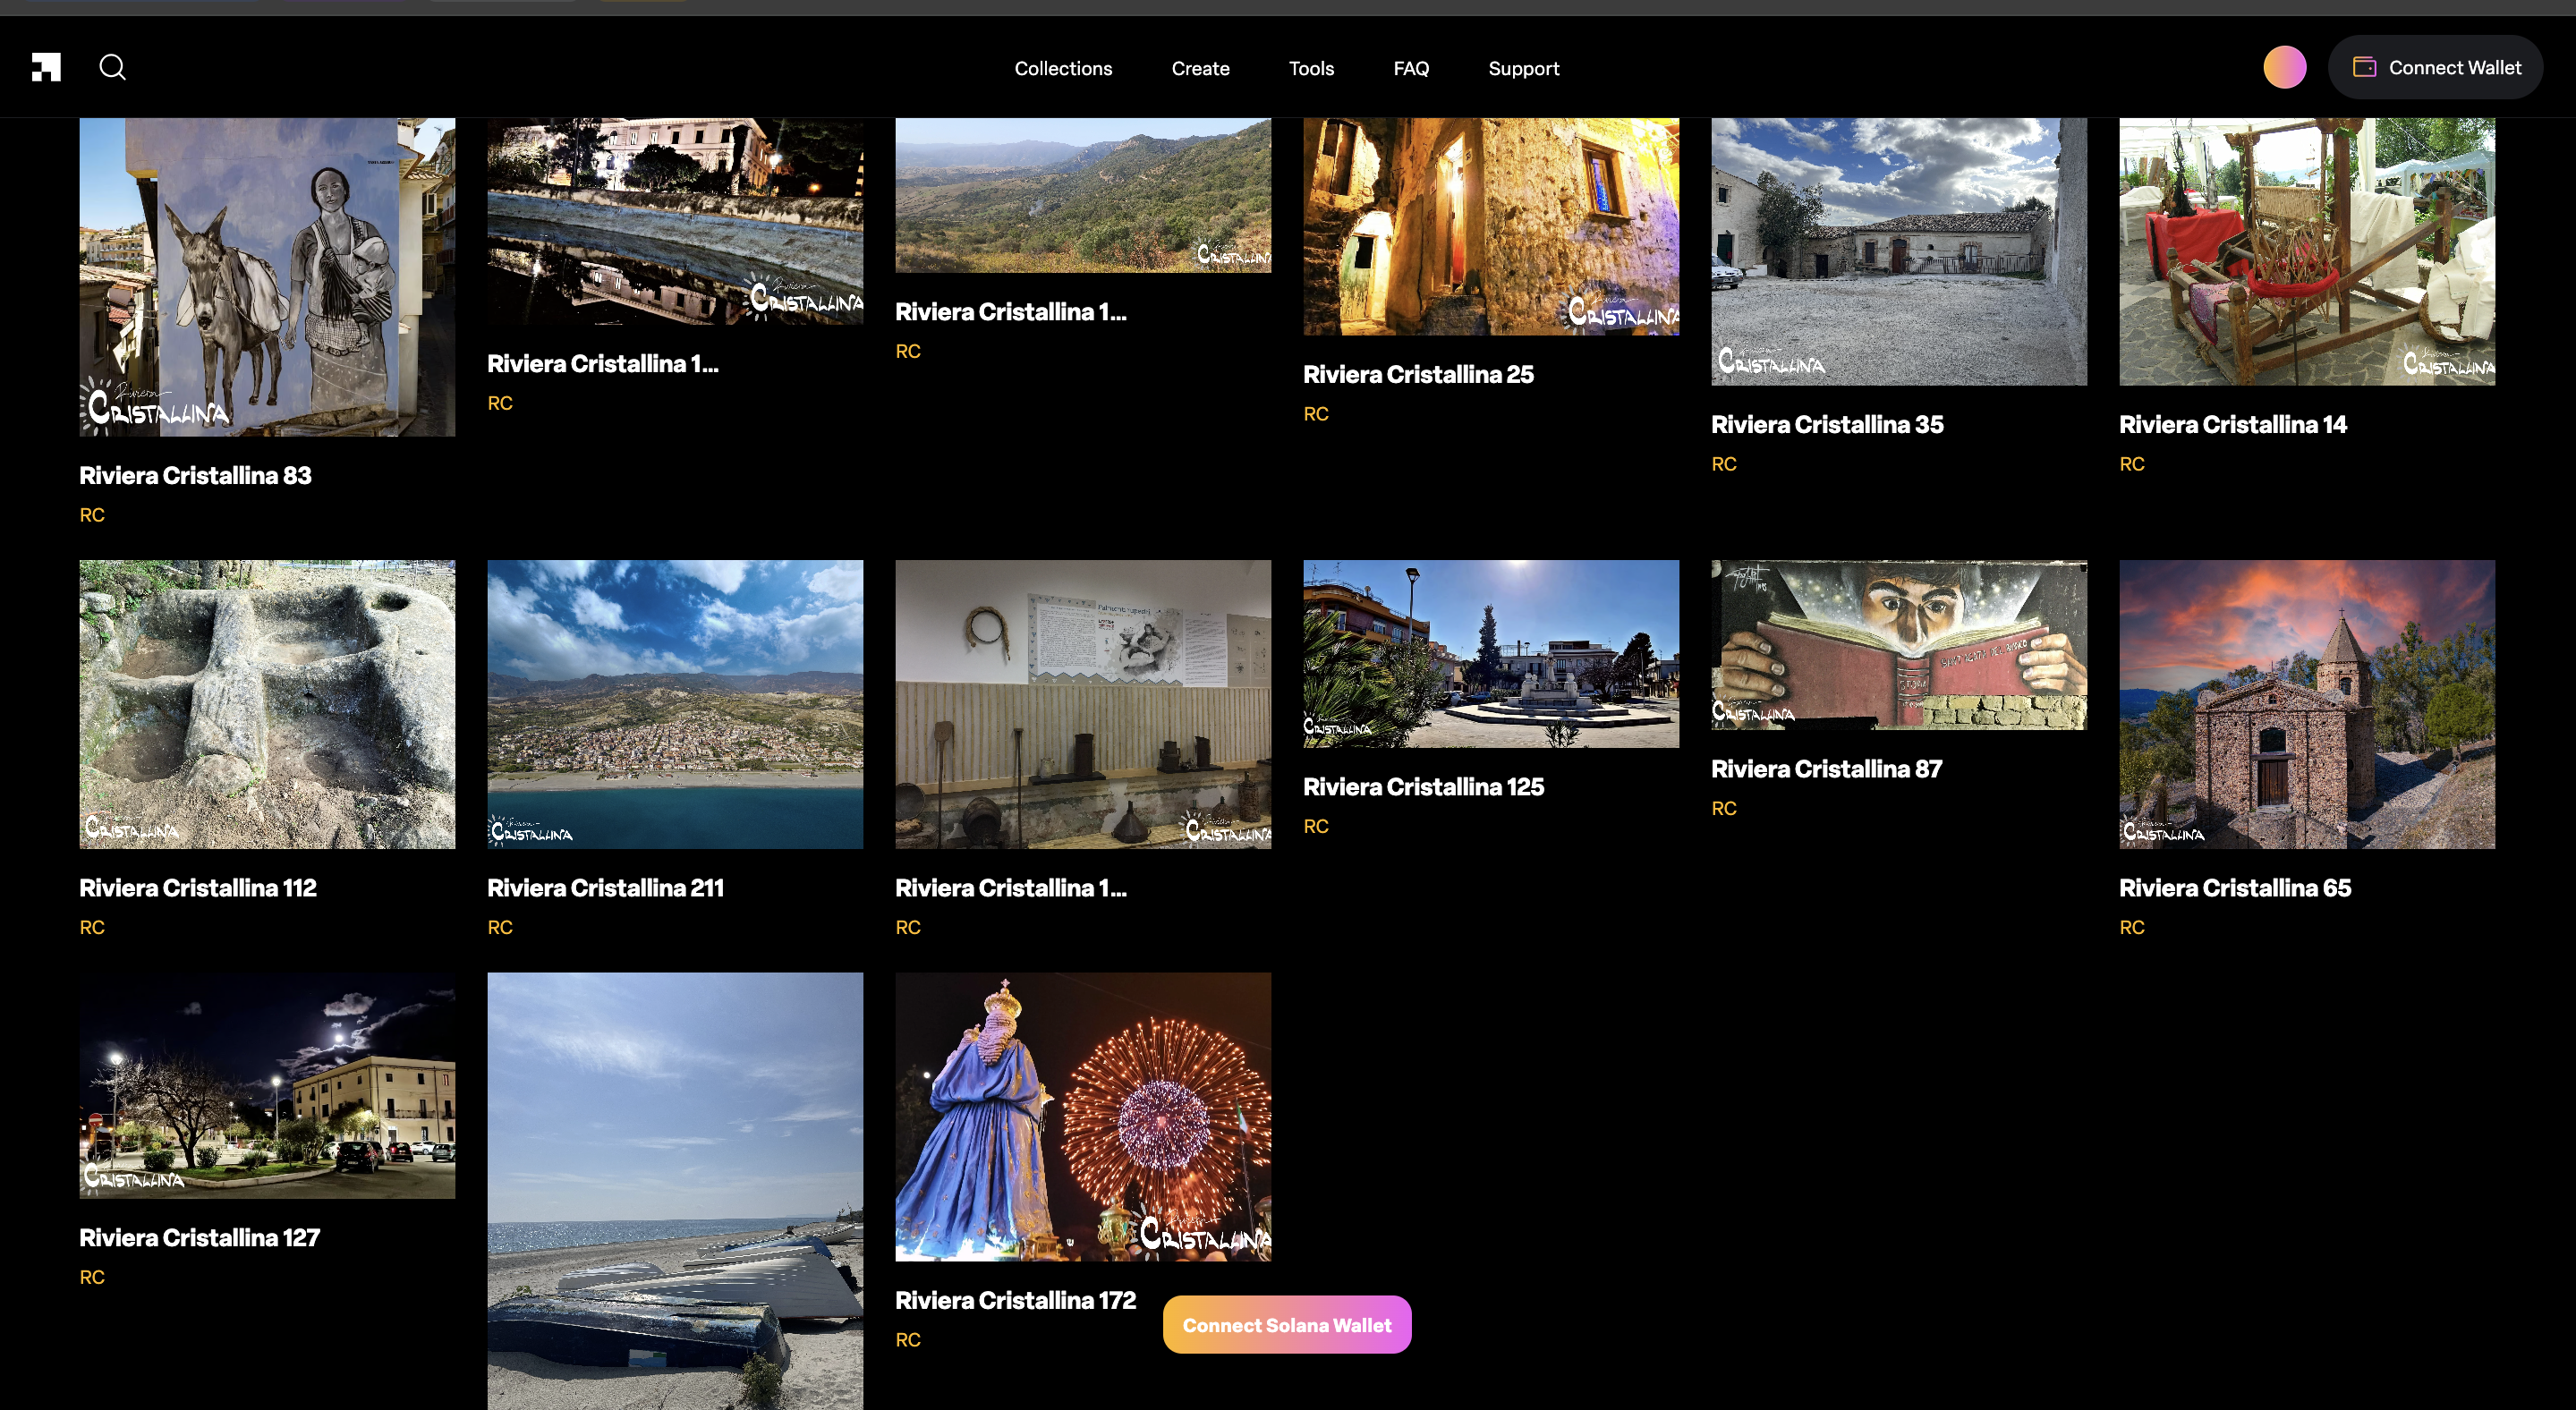This screenshot has width=2576, height=1410.
Task: Open Riviera Cristallina 87 book mural thumbnail
Action: click(x=1899, y=645)
